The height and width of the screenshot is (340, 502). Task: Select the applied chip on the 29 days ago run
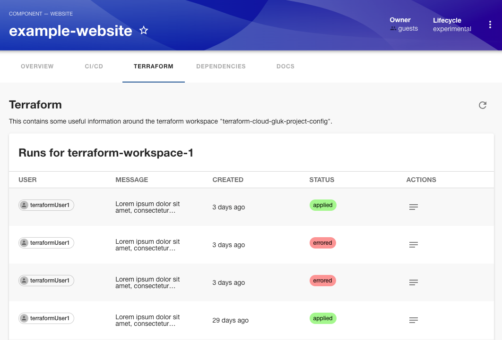[x=323, y=318]
